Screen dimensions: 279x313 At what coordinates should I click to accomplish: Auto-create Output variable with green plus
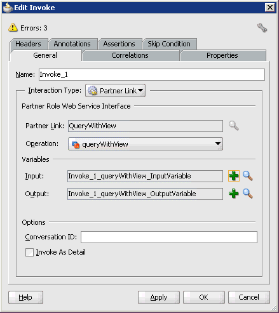[x=234, y=194]
